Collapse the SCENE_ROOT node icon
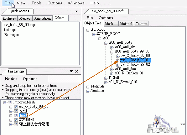The height and width of the screenshot is (135, 187). (94, 34)
